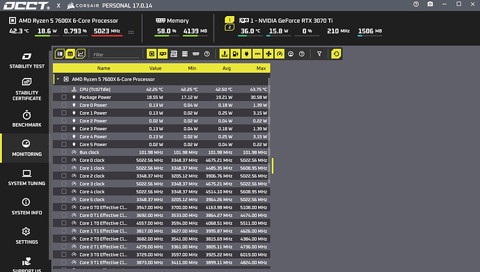
Task: Click the dots handle beside CPU summary
Action: click(131, 33)
